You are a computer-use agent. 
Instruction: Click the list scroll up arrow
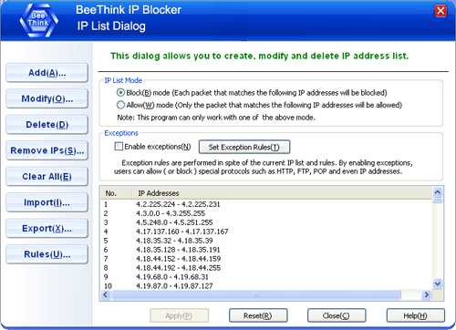click(x=438, y=192)
